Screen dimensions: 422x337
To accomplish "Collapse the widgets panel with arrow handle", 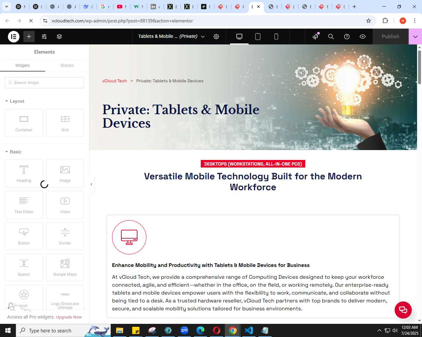I will point(92,184).
